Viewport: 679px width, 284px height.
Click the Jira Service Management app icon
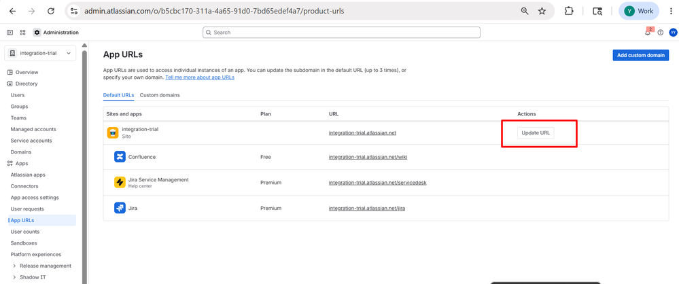[120, 182]
